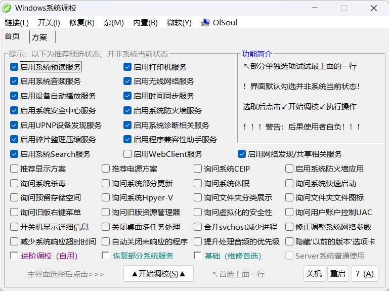This screenshot has width=389, height=291.
Task: Uncheck 启用系统预读服务 checkbox
Action: 14,67
